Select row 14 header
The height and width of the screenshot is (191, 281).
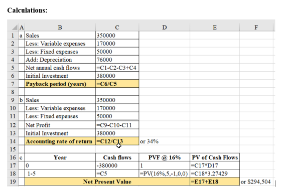pos(13,141)
